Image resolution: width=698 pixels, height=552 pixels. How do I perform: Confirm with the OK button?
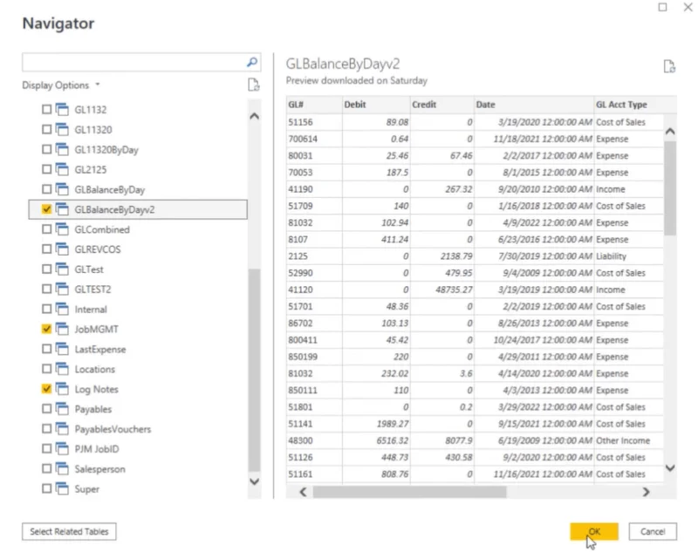click(594, 532)
